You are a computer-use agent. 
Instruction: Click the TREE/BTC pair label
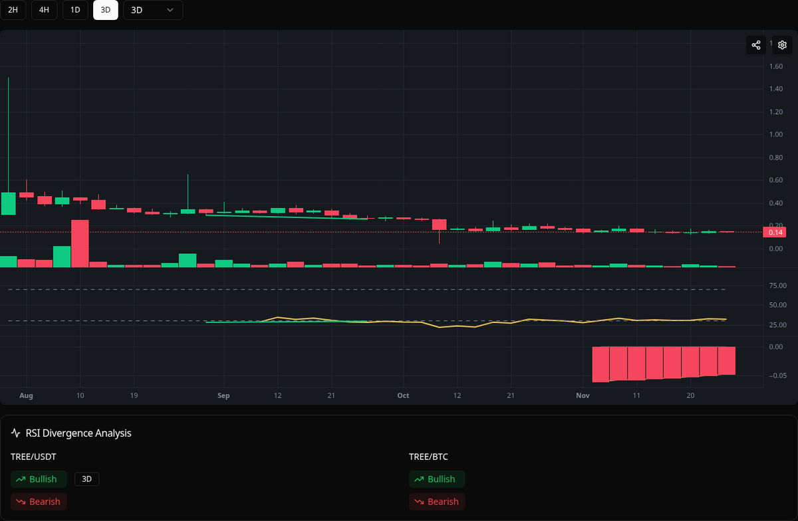coord(428,457)
